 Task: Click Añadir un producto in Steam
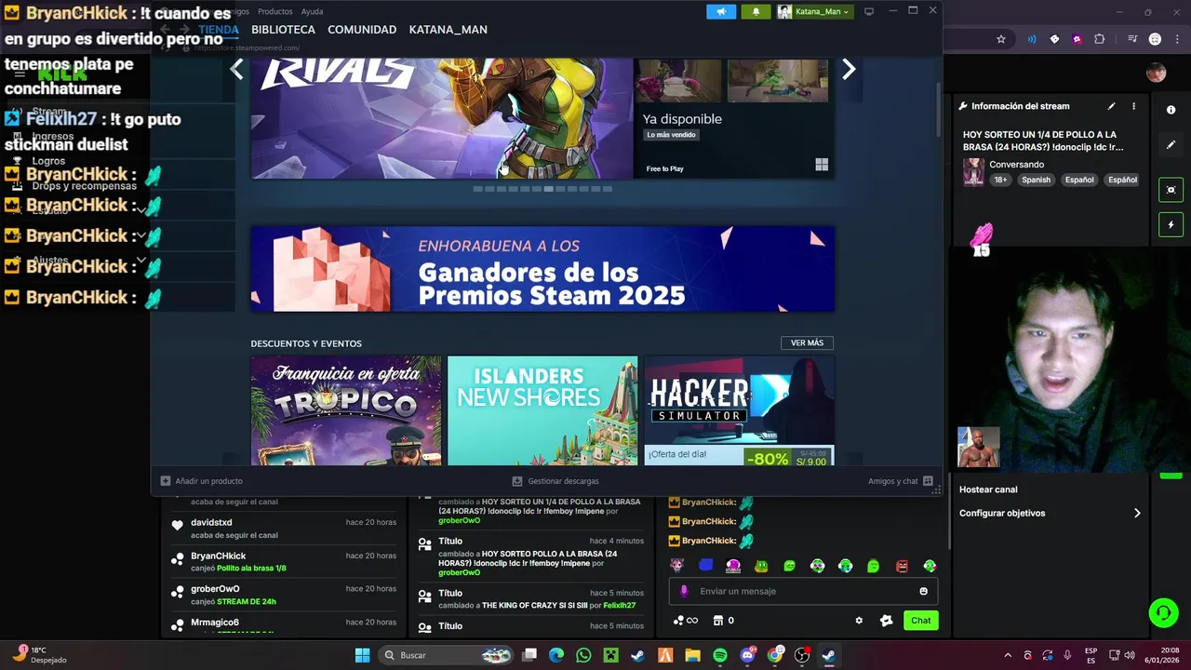pos(202,481)
